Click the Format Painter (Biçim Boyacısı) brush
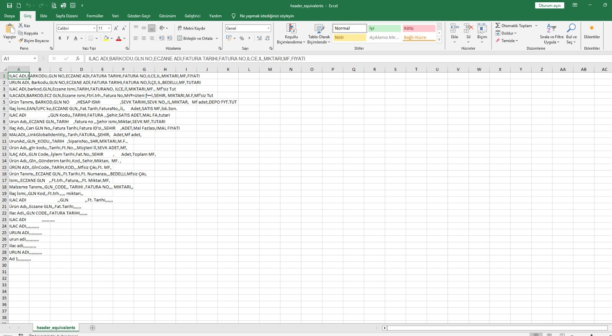The width and height of the screenshot is (612, 336). click(x=21, y=41)
